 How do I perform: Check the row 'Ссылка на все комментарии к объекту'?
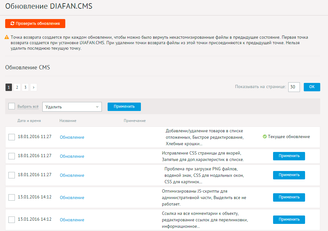click(12, 219)
